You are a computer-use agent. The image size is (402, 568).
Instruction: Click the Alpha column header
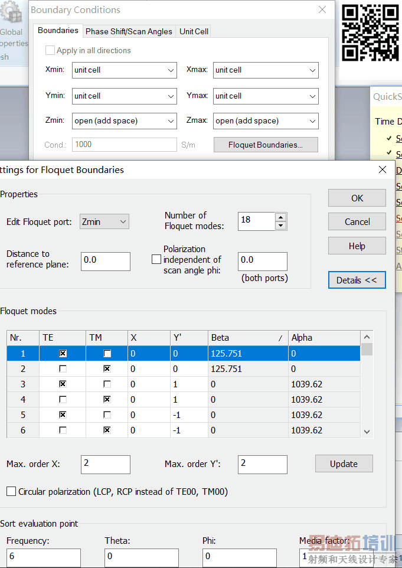tap(324, 338)
